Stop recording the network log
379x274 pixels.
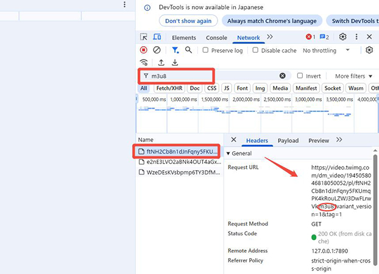(x=144, y=50)
